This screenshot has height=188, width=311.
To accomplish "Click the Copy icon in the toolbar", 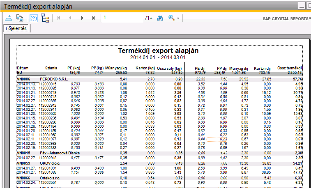I will coord(20,18).
